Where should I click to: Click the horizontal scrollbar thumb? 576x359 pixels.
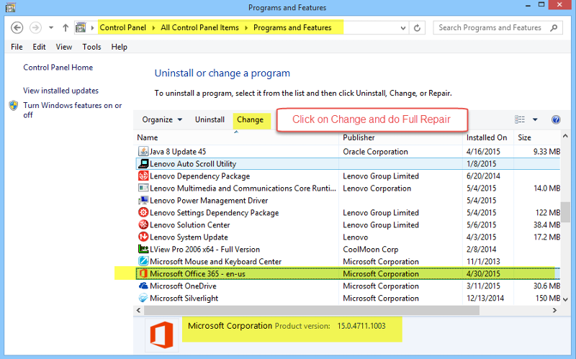[x=312, y=311]
